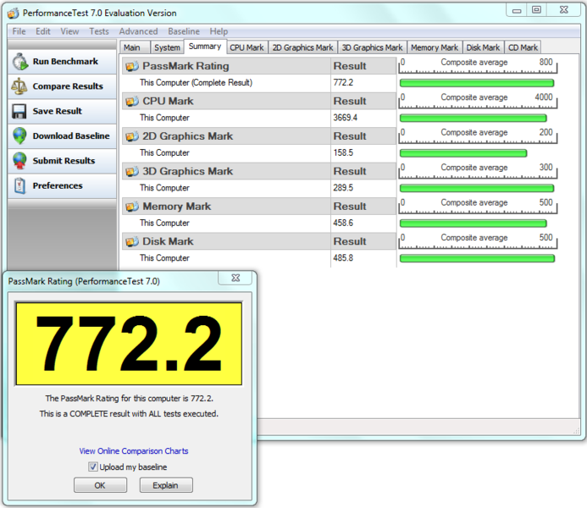Click the CPU Mark composite average scale

tap(478, 101)
